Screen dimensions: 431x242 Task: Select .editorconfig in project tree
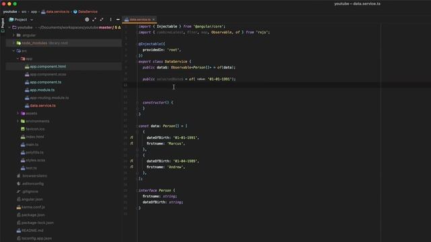pos(32,184)
